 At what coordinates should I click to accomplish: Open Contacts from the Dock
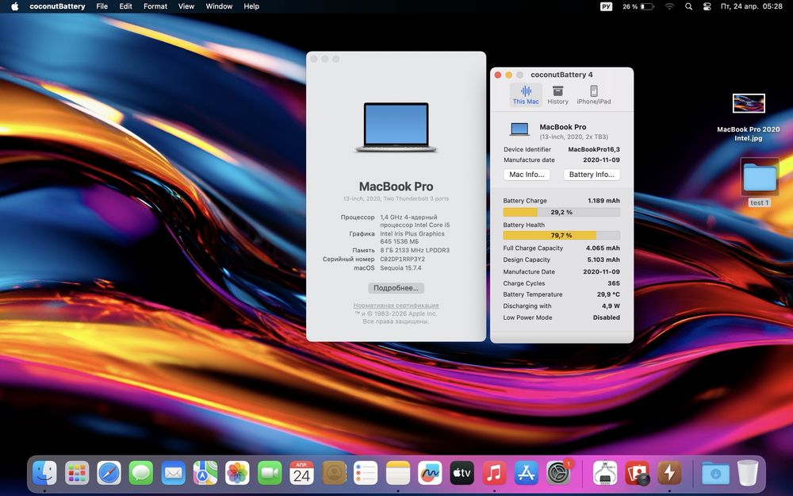coord(334,474)
